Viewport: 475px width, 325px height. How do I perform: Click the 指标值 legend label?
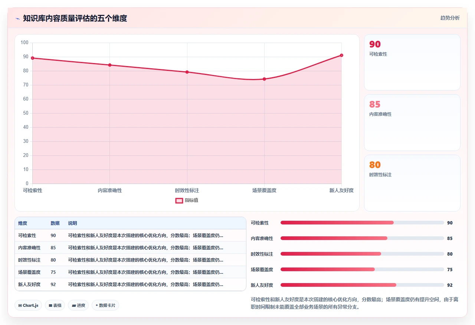click(191, 200)
